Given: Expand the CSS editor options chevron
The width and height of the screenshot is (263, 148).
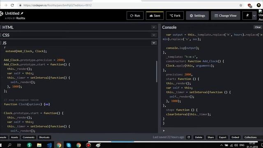Looking at the screenshot, I should coord(154,35).
